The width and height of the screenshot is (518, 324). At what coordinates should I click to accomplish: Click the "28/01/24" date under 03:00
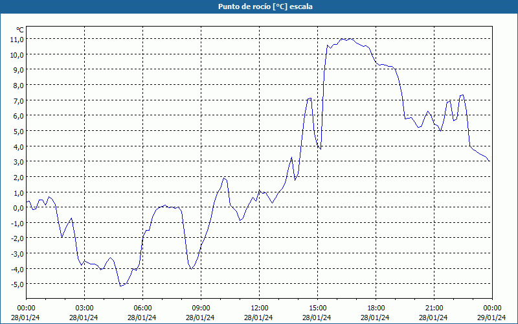84,318
